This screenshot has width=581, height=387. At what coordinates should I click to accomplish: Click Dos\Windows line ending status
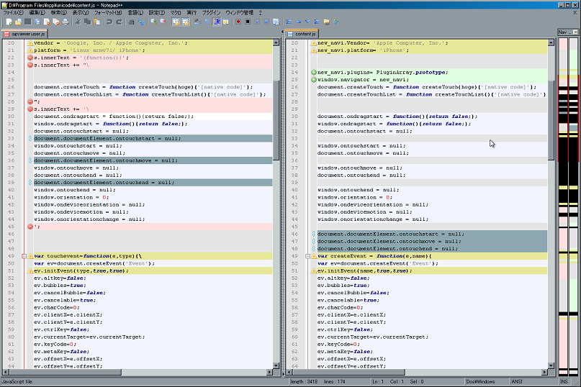pyautogui.click(x=481, y=381)
